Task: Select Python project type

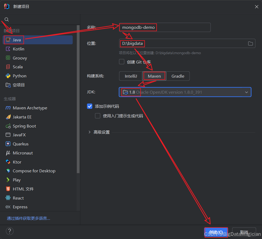Action: [38, 76]
